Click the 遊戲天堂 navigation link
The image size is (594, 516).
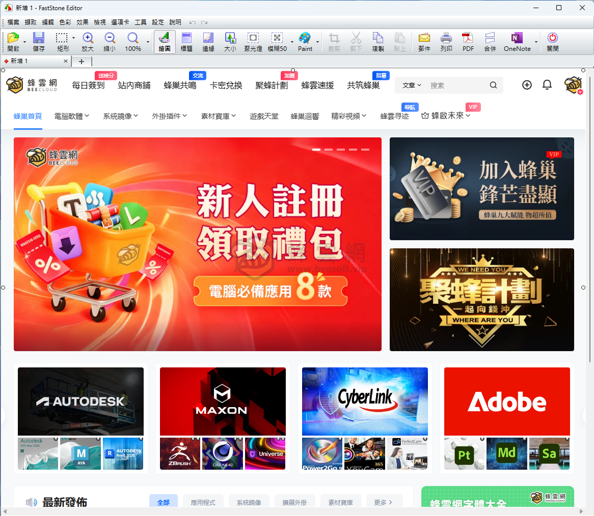coord(264,116)
